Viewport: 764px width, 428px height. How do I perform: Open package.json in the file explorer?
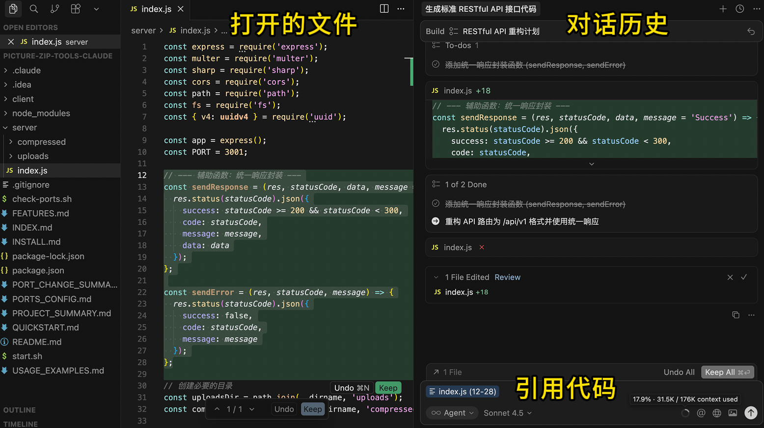click(x=38, y=270)
